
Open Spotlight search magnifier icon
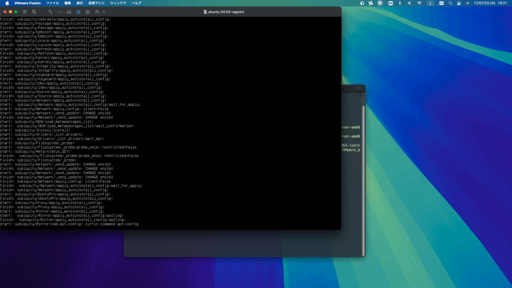tap(450, 3)
